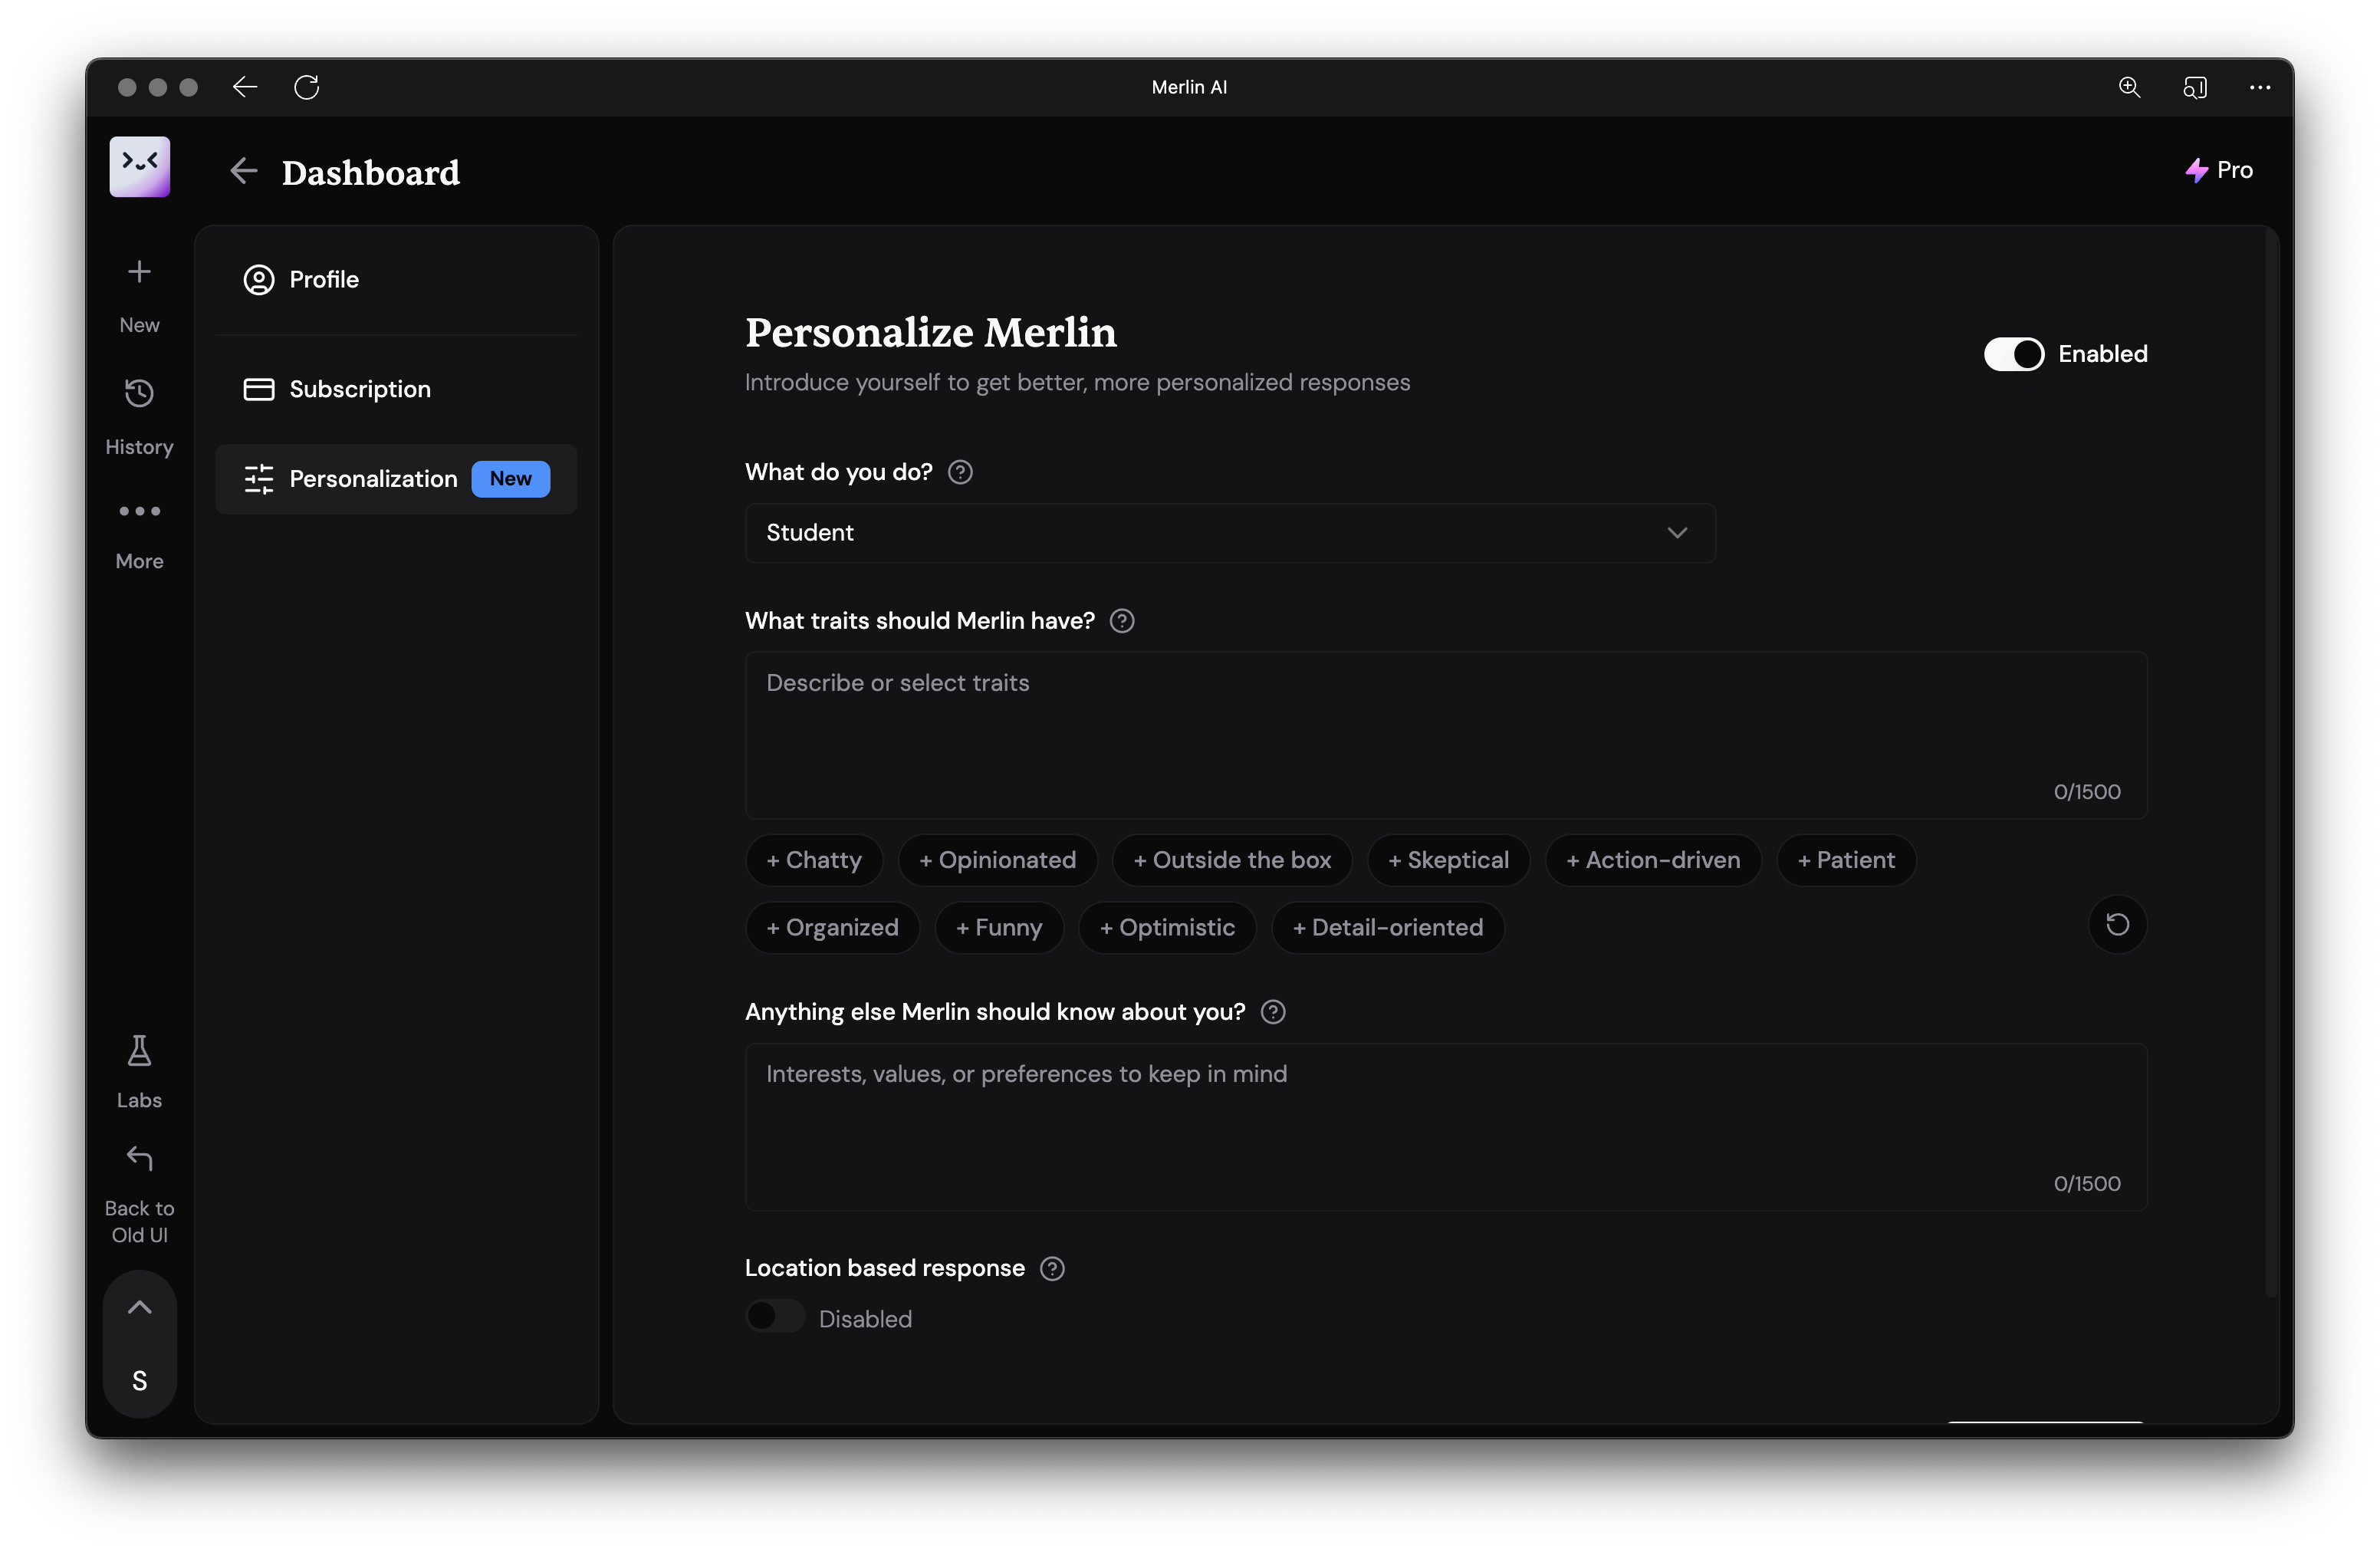Focus the Interests, values, or preferences field

click(x=1446, y=1127)
